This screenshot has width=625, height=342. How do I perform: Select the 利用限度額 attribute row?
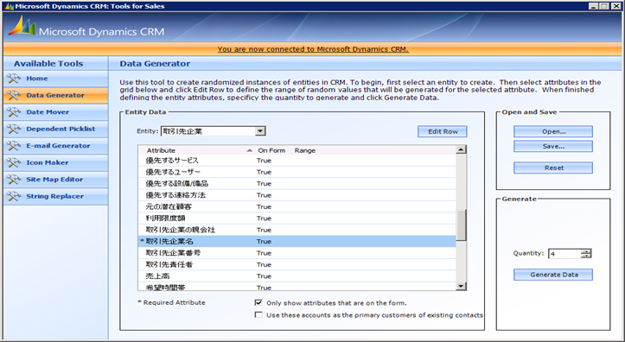click(x=297, y=218)
